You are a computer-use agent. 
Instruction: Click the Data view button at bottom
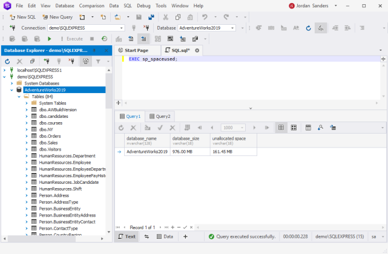pos(165,236)
